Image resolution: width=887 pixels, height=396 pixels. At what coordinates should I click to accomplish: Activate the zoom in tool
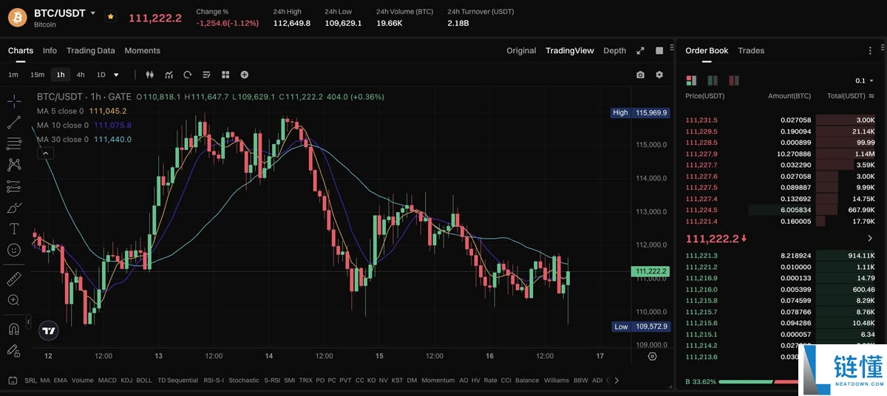pyautogui.click(x=13, y=300)
